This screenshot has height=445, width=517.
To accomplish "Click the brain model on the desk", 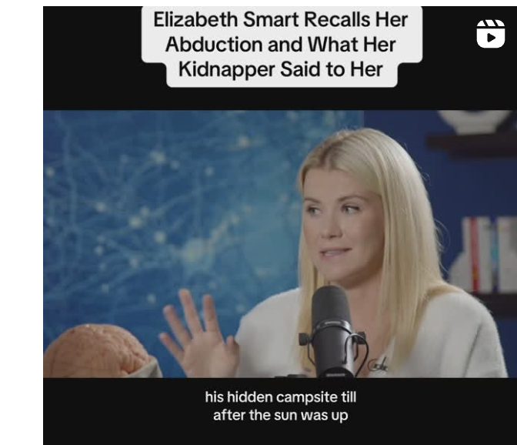I will point(97,351).
